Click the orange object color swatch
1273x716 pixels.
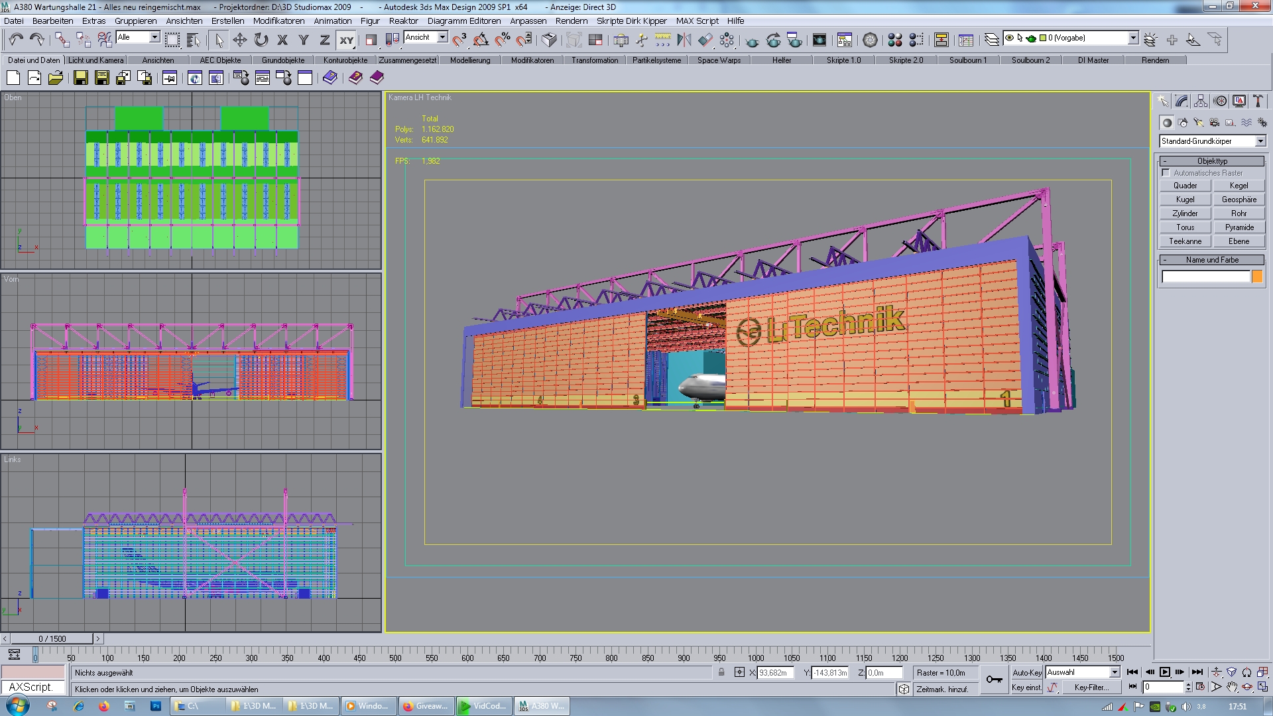[1256, 277]
